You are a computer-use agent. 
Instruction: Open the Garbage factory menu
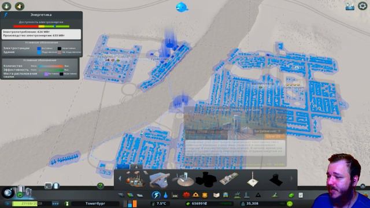tap(175, 195)
